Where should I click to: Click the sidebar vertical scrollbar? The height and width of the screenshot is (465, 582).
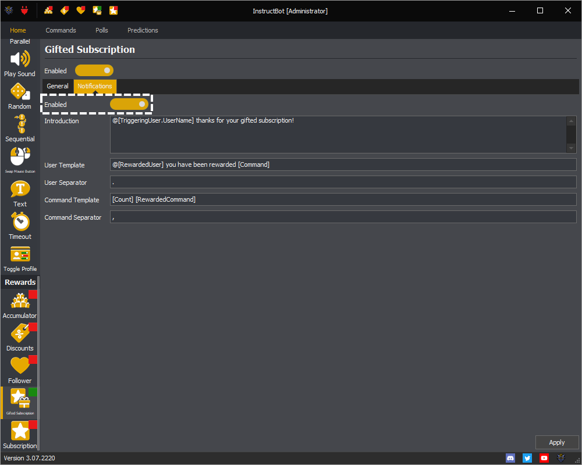point(38,363)
